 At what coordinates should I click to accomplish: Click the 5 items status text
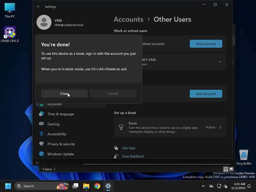click(47, 169)
